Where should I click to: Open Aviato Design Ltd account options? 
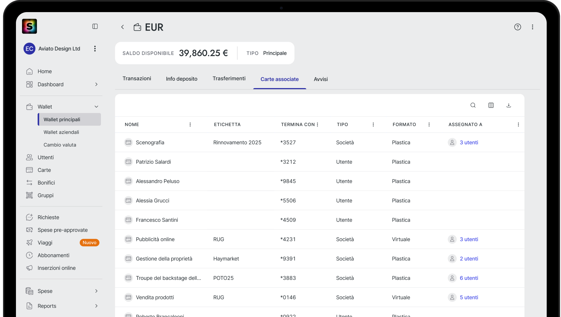(95, 49)
